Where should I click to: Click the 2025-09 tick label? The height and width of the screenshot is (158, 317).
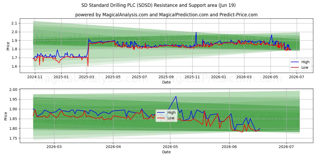pos(166,77)
